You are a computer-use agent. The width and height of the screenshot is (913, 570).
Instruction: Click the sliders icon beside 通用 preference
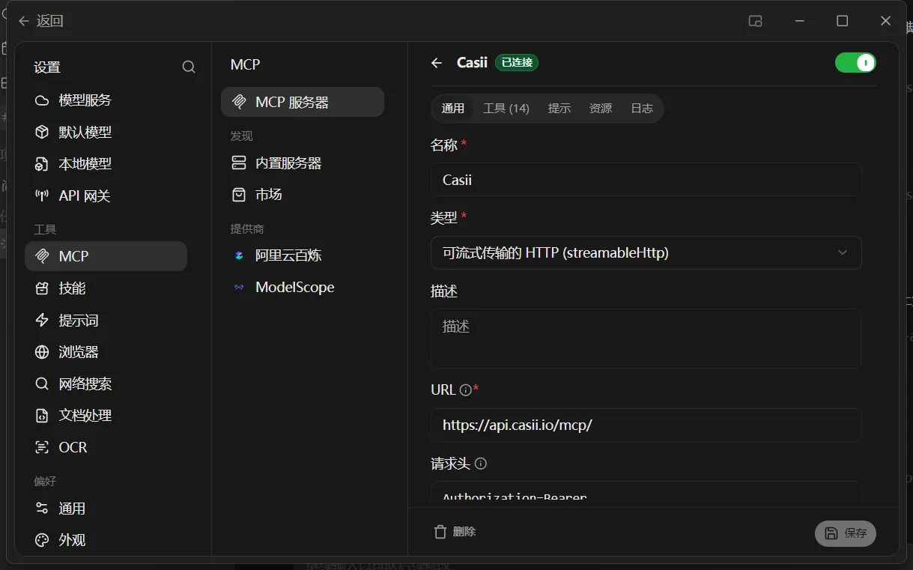pyautogui.click(x=42, y=509)
